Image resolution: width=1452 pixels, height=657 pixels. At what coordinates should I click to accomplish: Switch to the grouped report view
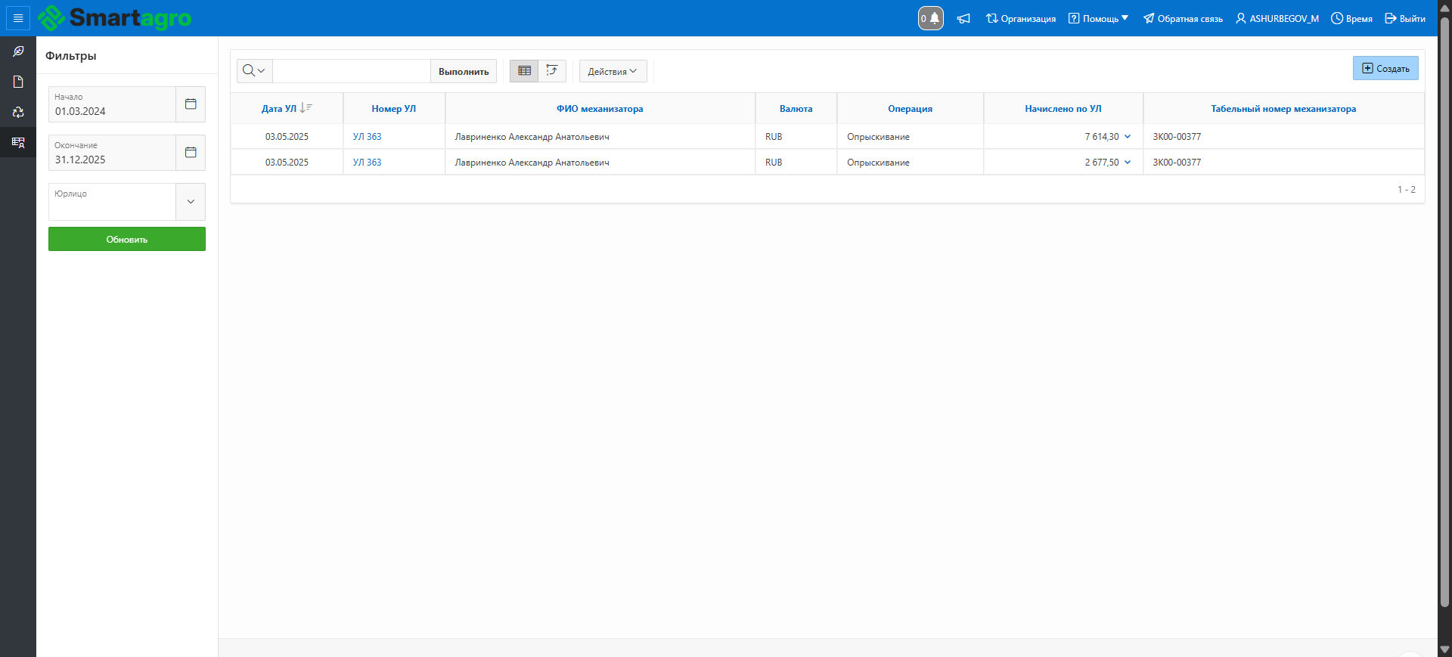point(552,71)
